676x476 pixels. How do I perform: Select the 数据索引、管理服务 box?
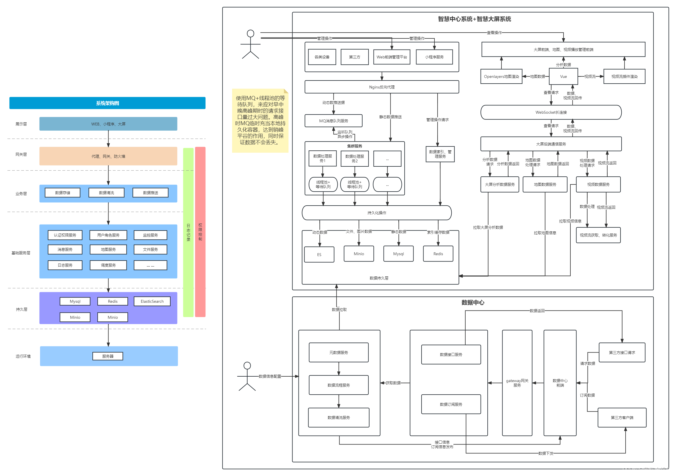pyautogui.click(x=440, y=154)
